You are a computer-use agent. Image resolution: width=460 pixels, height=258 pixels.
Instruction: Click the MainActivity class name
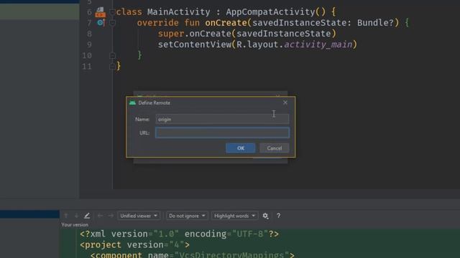179,12
